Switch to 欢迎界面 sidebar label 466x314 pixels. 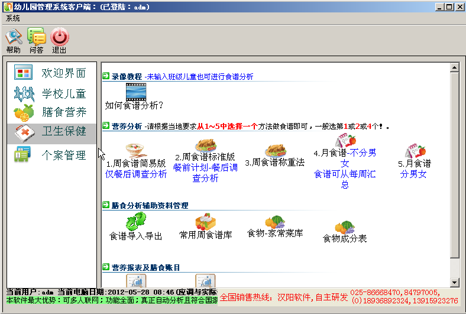pyautogui.click(x=64, y=73)
